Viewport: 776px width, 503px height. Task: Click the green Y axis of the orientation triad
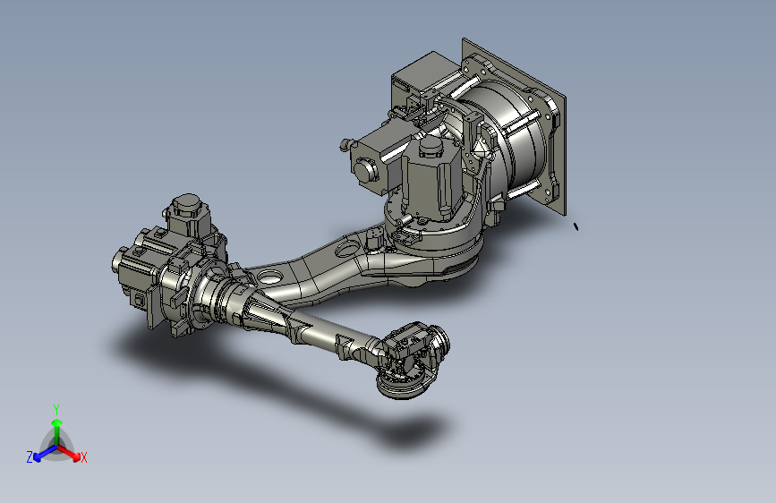(57, 432)
